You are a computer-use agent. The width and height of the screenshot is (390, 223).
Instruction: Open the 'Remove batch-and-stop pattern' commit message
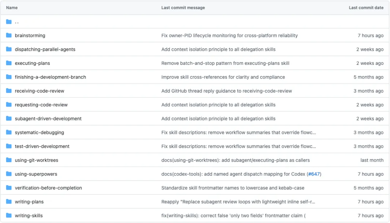coord(225,63)
